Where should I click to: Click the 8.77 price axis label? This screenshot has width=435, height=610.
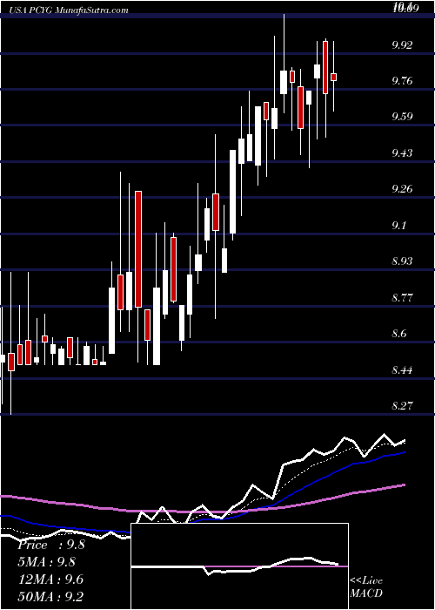[402, 298]
